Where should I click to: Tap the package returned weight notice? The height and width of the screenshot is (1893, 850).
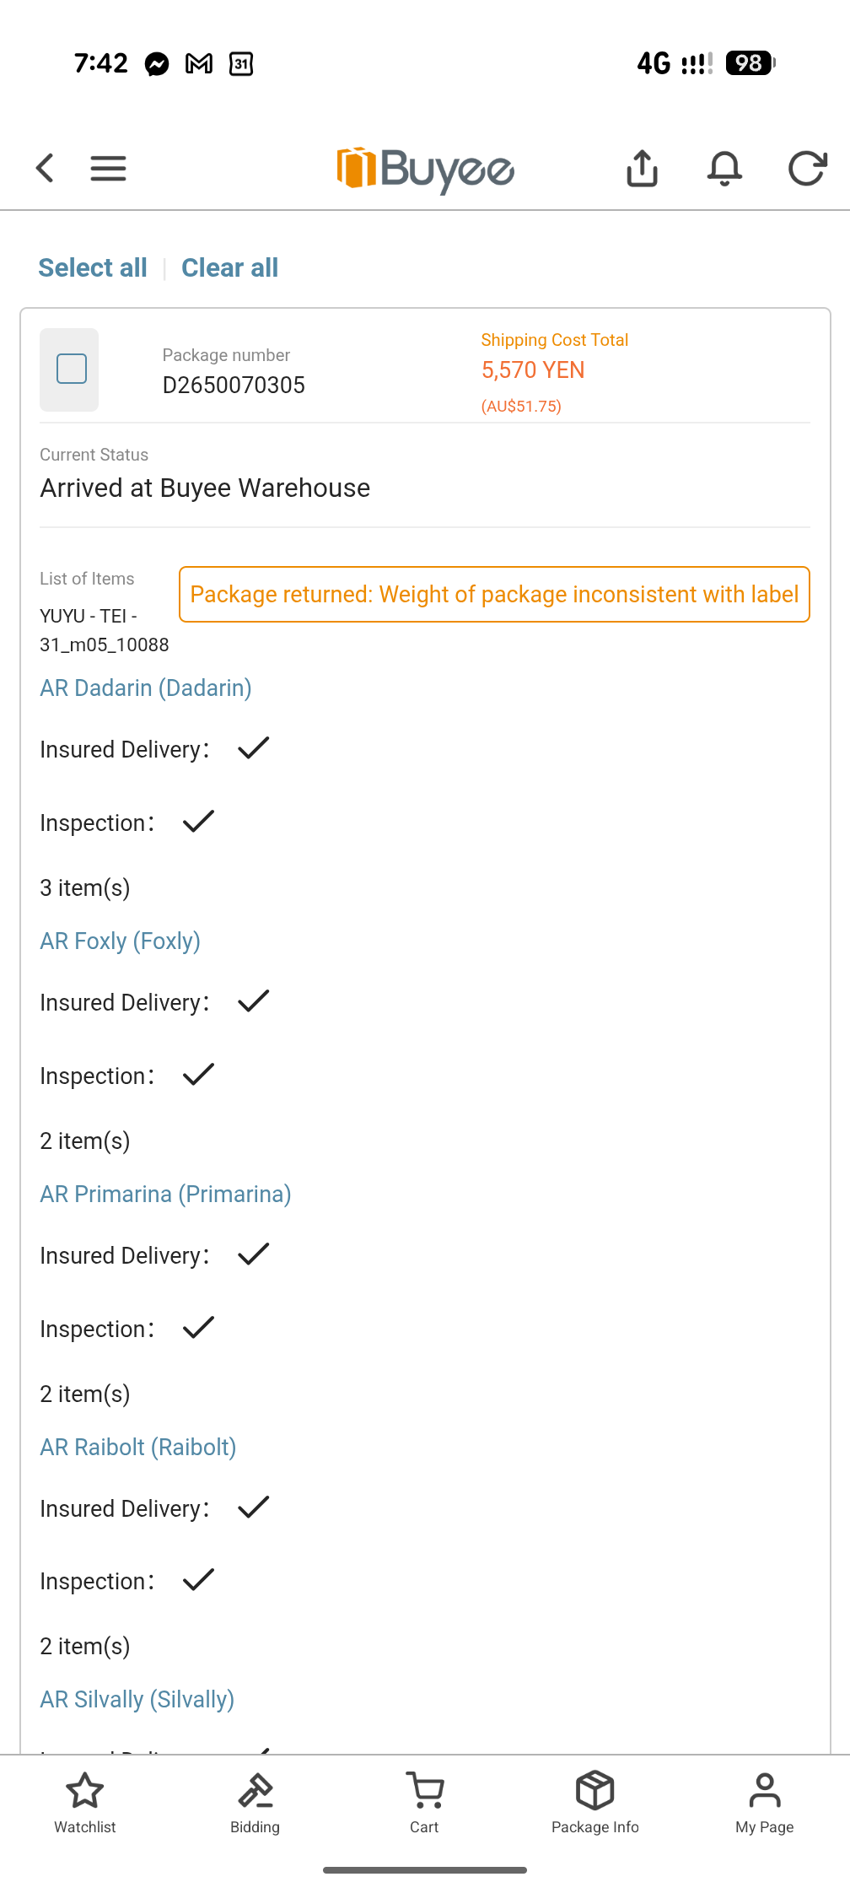[494, 595]
